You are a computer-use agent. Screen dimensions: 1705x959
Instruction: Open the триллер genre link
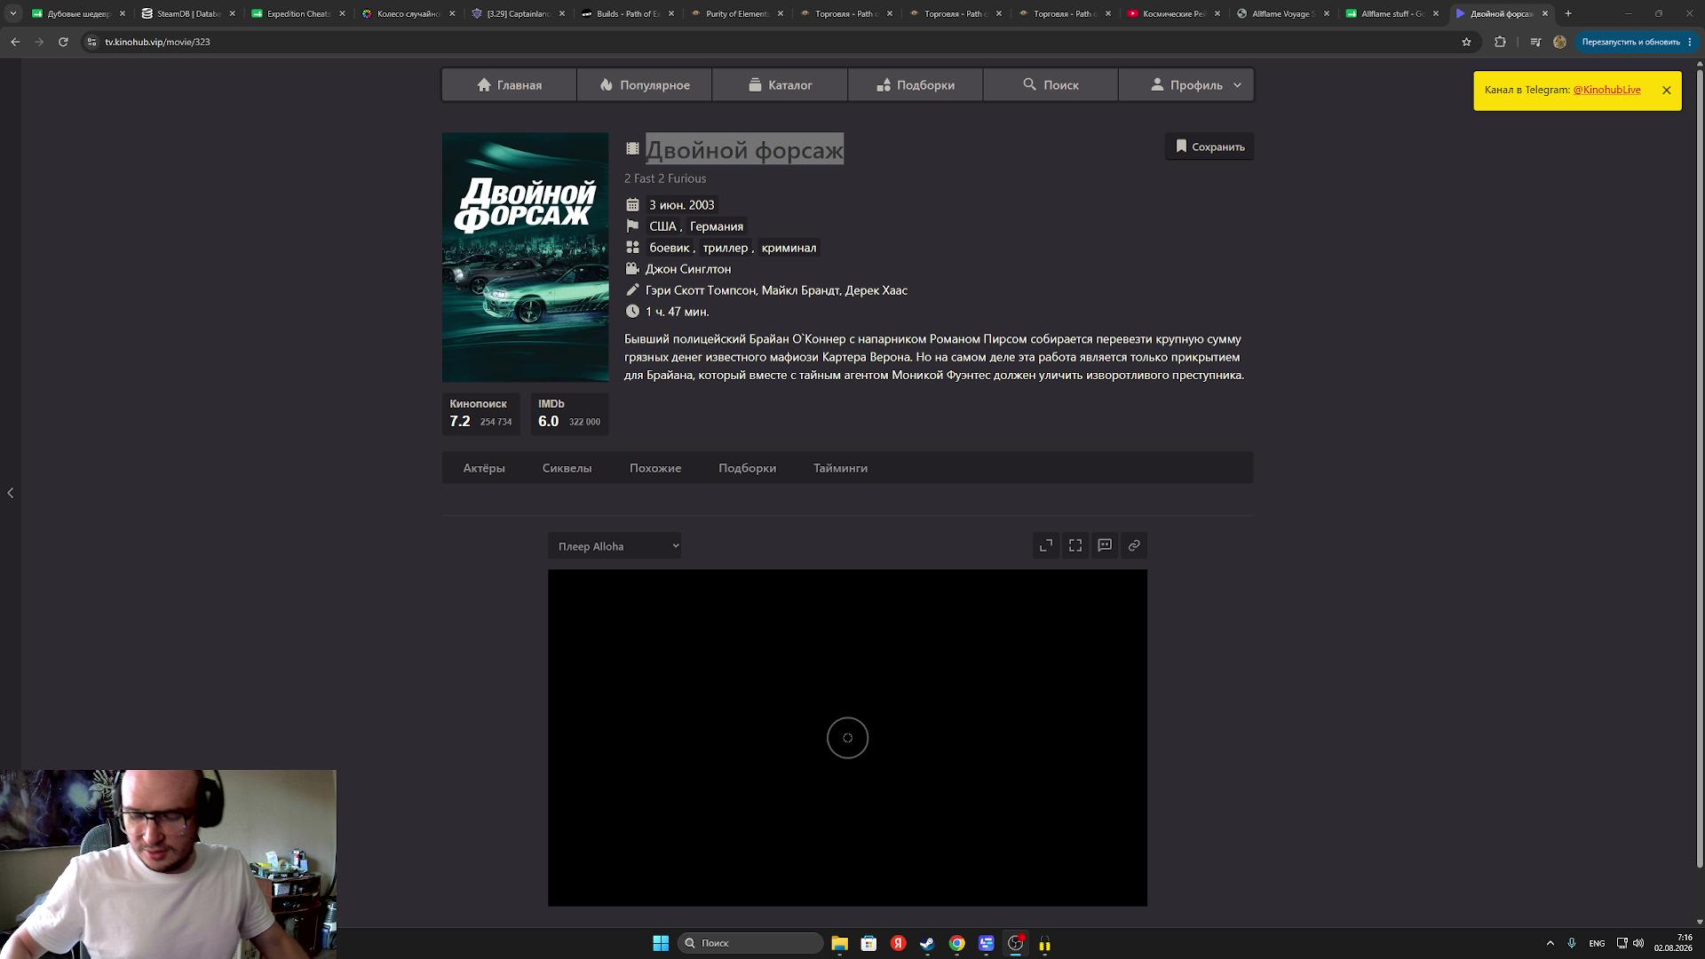pyautogui.click(x=726, y=248)
